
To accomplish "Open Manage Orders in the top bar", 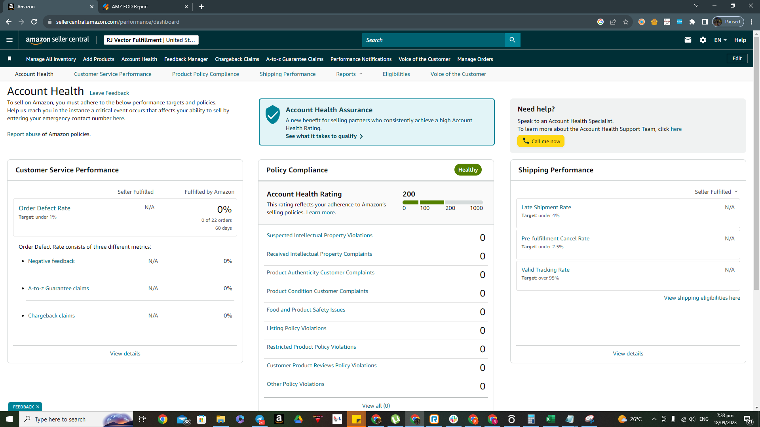I will click(475, 59).
